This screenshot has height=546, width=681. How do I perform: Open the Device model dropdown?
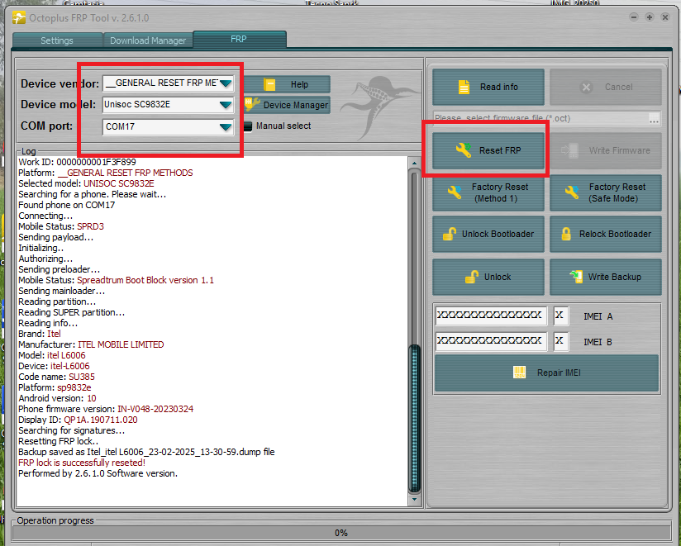(x=226, y=105)
